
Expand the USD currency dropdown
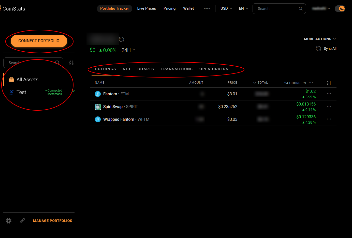tap(226, 8)
